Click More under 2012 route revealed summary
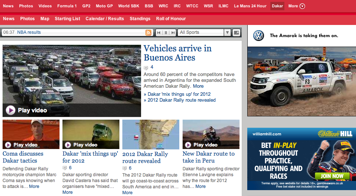The width and height of the screenshot is (356, 196). tap(127, 193)
